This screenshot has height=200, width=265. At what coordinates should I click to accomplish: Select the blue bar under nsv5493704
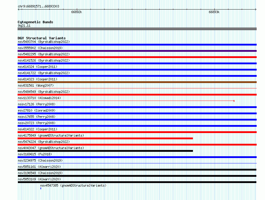click(137, 45)
